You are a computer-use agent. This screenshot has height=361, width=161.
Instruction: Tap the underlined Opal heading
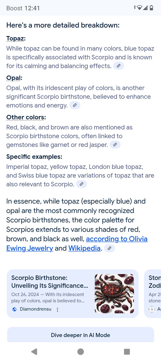click(14, 78)
